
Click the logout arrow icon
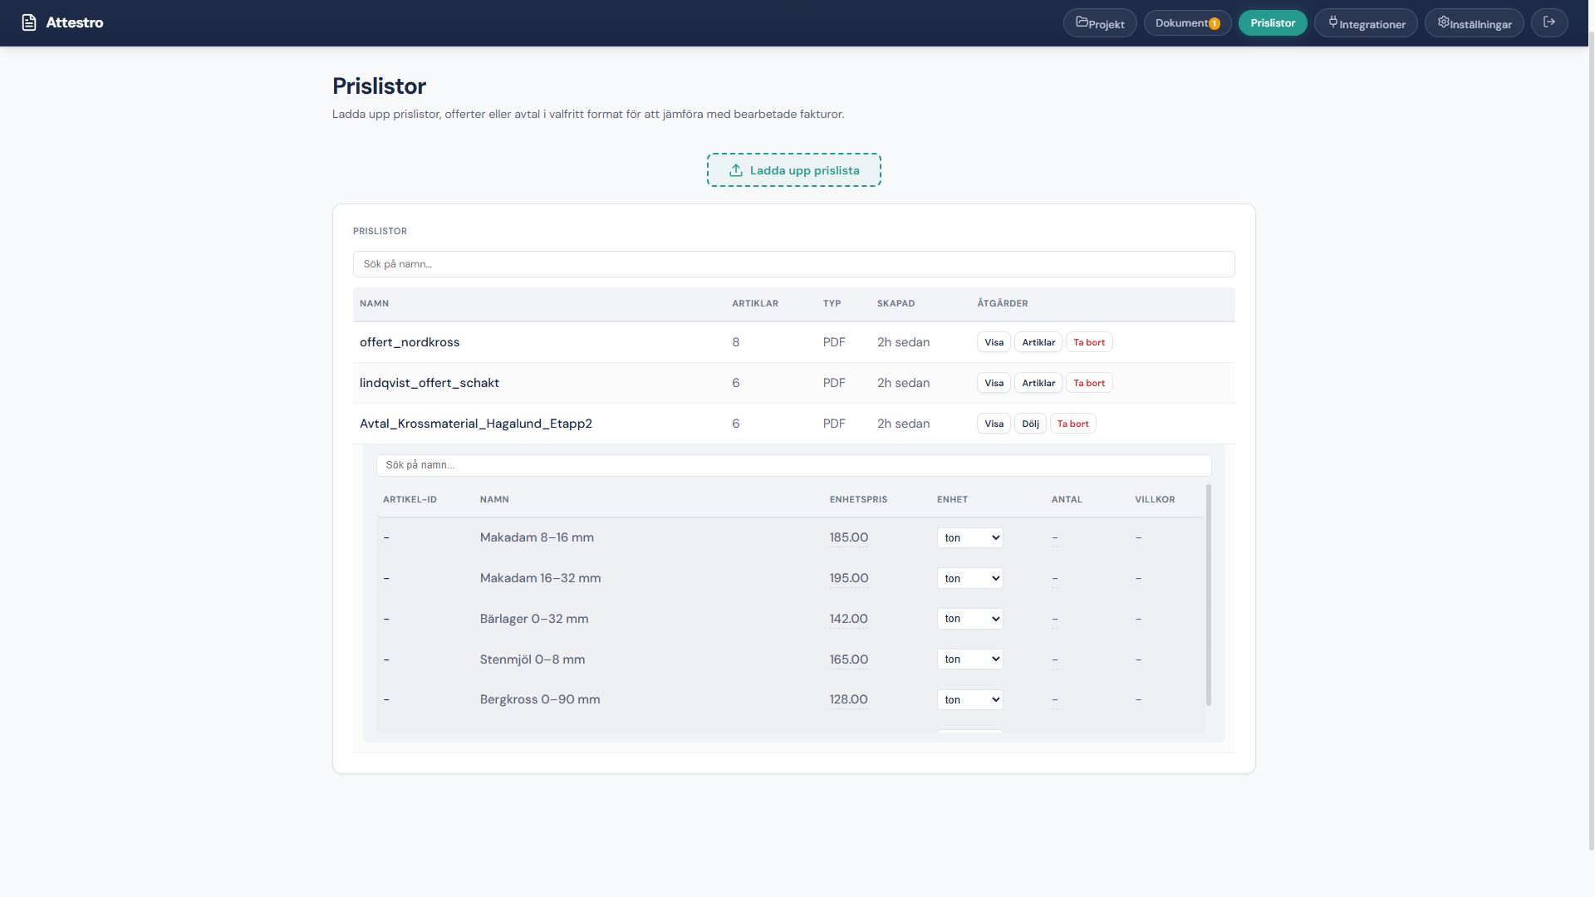1549,22
